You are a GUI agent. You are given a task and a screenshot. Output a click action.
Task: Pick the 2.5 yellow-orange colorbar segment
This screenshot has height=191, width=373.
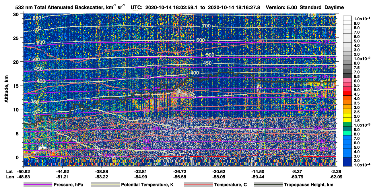[347, 112]
